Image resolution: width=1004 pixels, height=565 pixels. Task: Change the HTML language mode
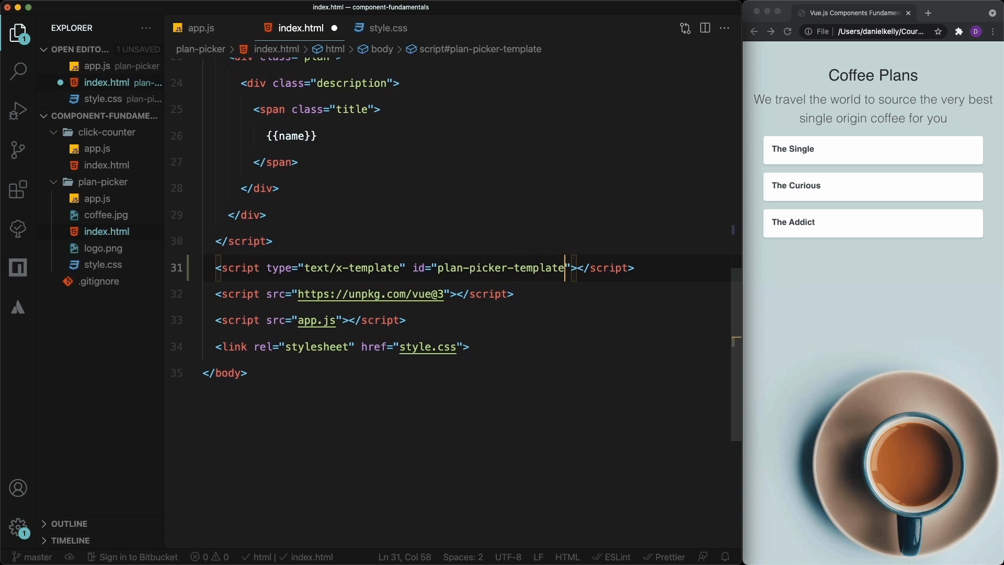[x=567, y=557]
